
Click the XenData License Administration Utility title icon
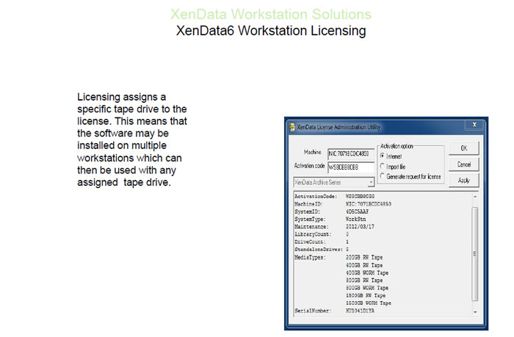(292, 127)
